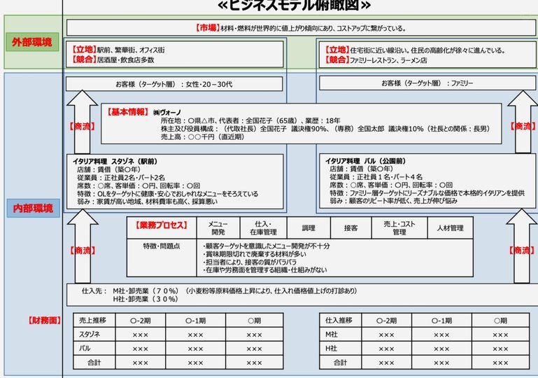Click the '売上推移' table header cell
The height and width of the screenshot is (378, 538).
point(94,320)
